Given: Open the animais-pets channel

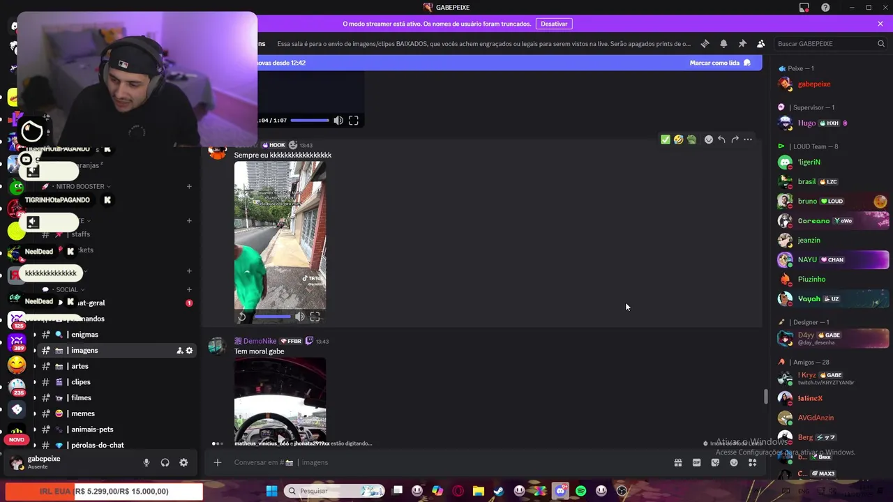Looking at the screenshot, I should 116,429.
